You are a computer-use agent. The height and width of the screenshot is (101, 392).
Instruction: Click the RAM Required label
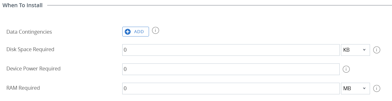coord(23,88)
